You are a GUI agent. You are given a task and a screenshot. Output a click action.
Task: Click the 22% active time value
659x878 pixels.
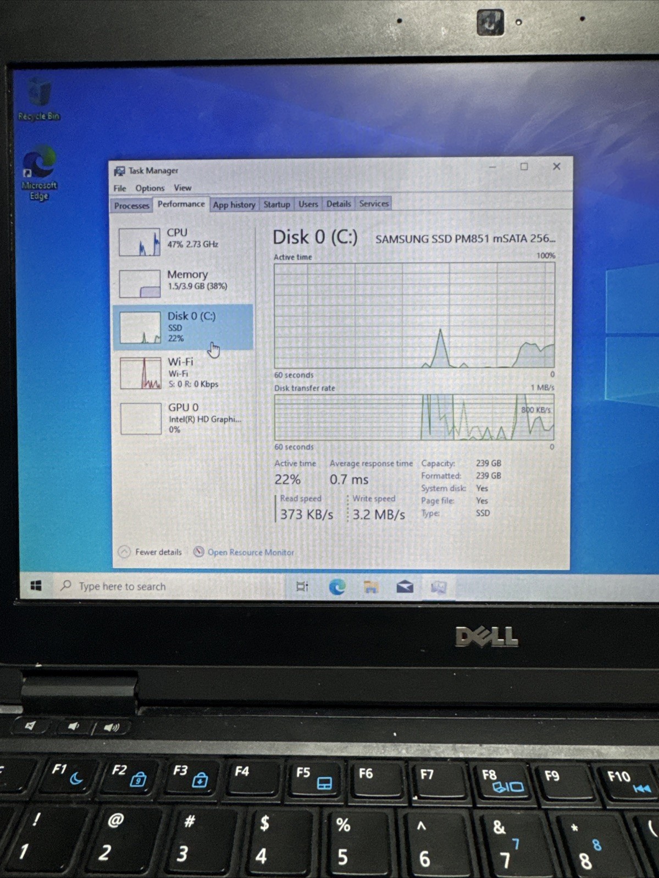[x=287, y=479]
